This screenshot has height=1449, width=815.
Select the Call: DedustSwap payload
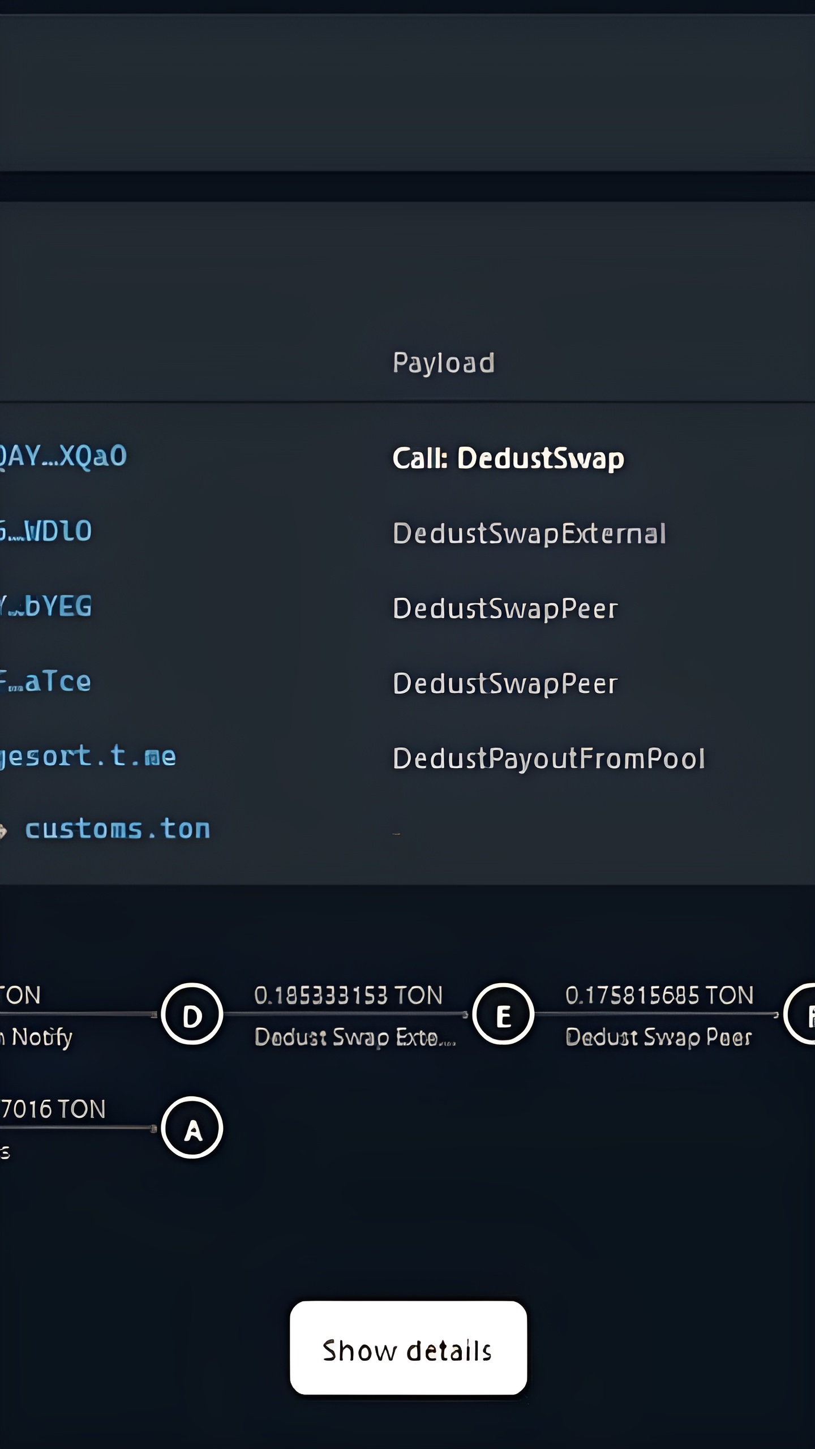pos(508,458)
